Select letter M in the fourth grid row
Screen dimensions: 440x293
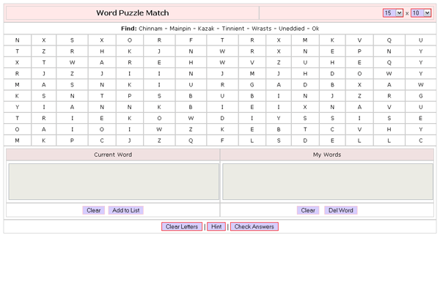pos(252,73)
